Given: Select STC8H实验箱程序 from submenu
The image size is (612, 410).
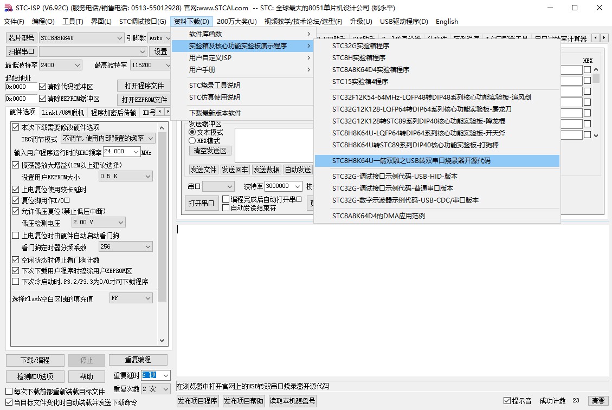Looking at the screenshot, I should (437, 58).
